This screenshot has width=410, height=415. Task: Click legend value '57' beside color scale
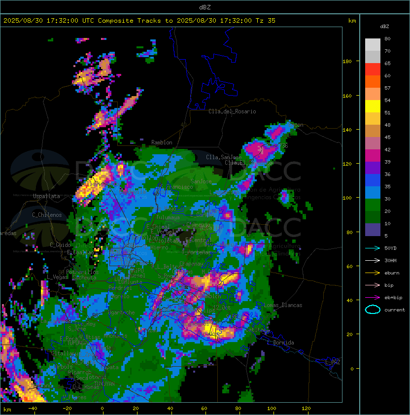click(387, 88)
